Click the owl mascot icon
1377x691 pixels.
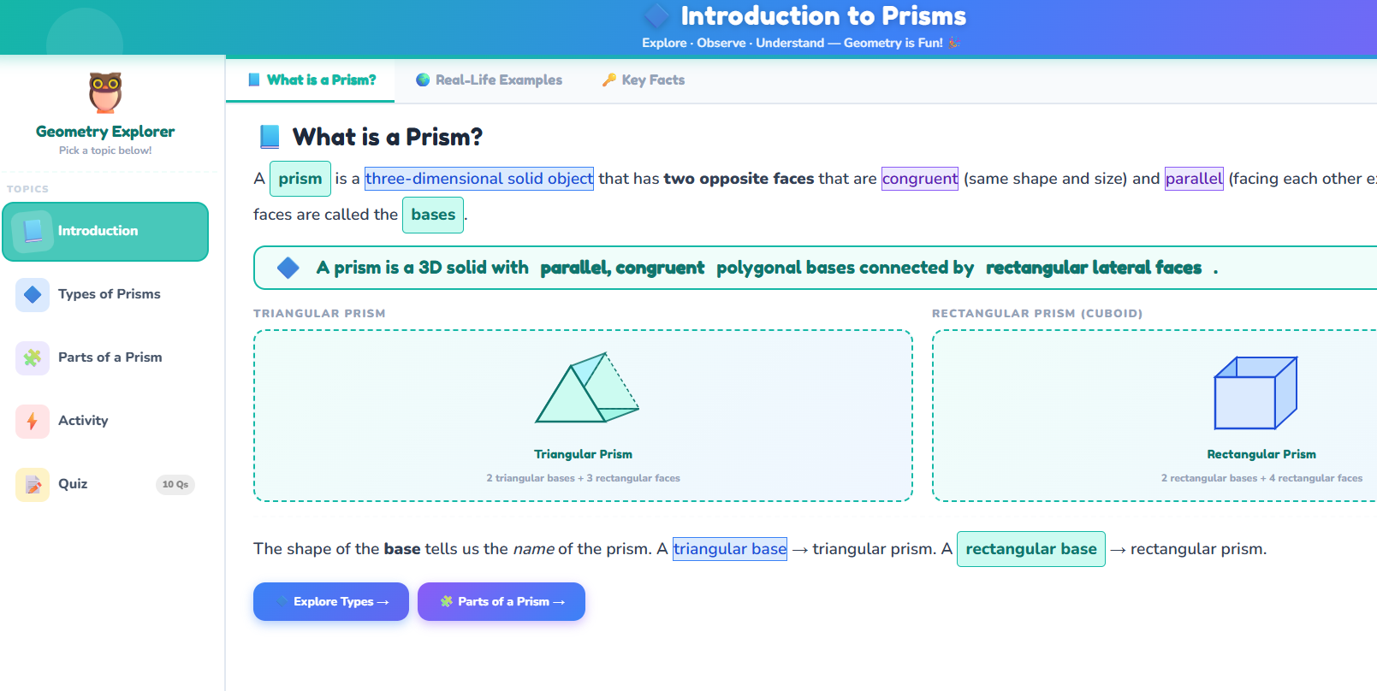pyautogui.click(x=104, y=92)
